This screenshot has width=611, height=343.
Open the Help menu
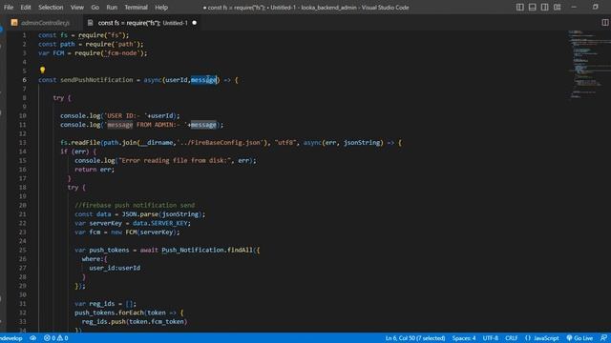pos(161,8)
